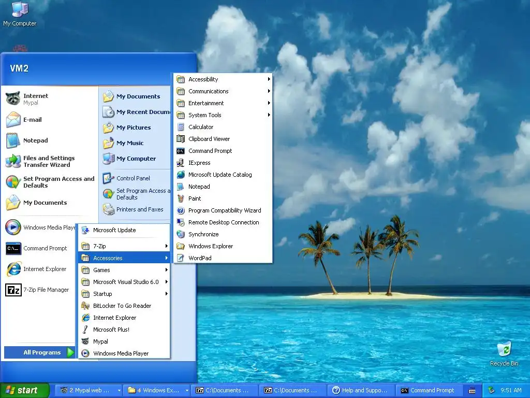The height and width of the screenshot is (398, 530).
Task: Expand the 7-Zip program folder
Action: tap(124, 246)
